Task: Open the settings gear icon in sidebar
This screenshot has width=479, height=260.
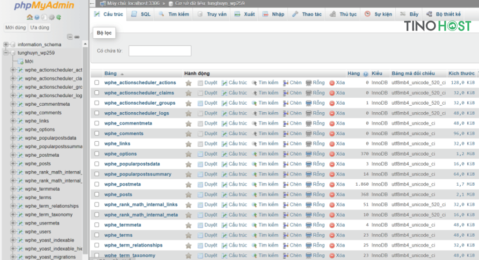Action: coord(51,17)
